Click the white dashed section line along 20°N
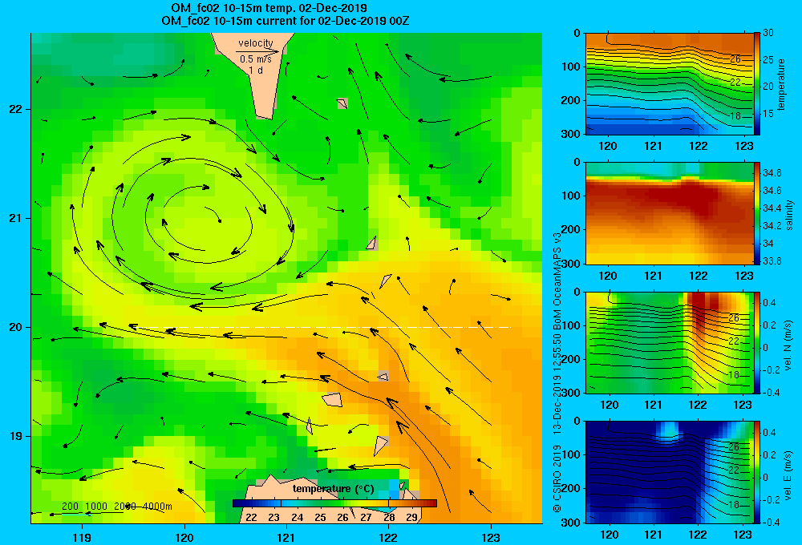The image size is (802, 545). (x=325, y=327)
